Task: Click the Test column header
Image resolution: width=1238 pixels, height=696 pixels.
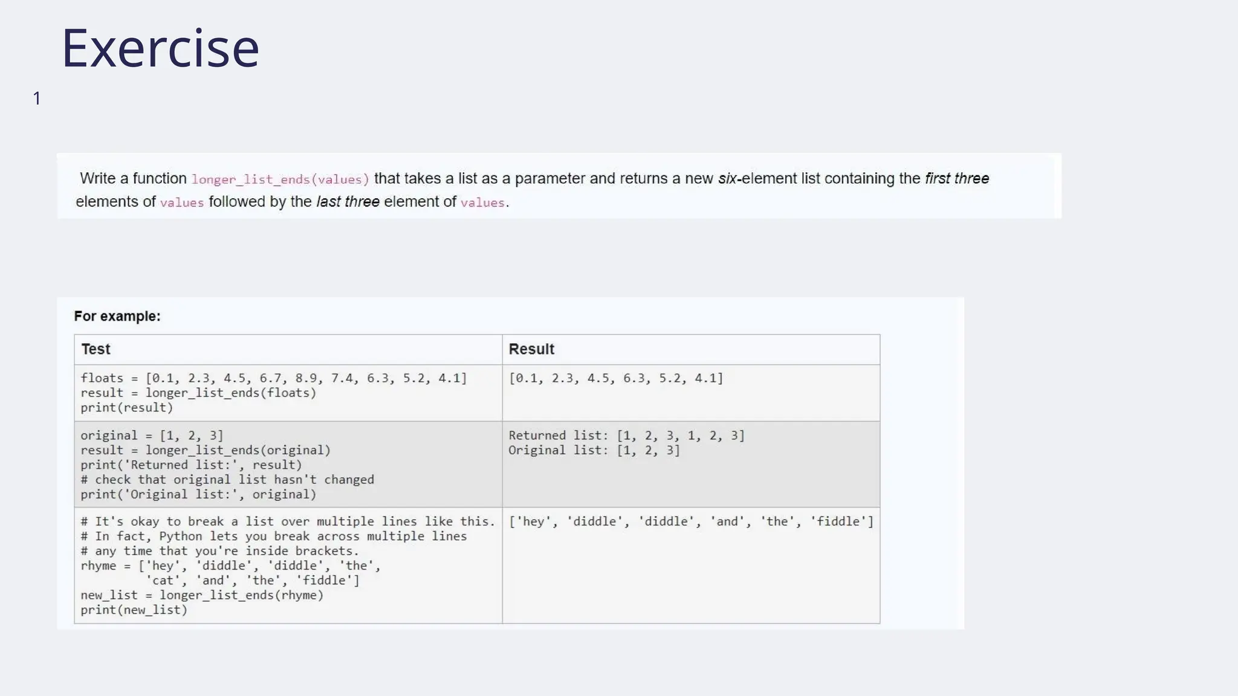Action: [x=96, y=349]
